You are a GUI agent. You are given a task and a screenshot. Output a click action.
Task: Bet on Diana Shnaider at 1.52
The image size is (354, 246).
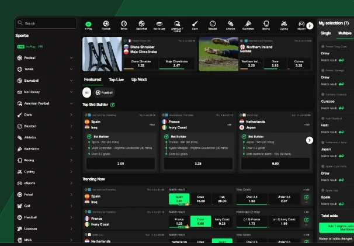tap(141, 64)
